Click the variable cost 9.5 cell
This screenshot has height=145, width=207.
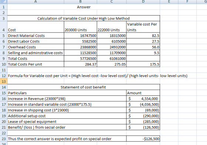click(x=143, y=53)
